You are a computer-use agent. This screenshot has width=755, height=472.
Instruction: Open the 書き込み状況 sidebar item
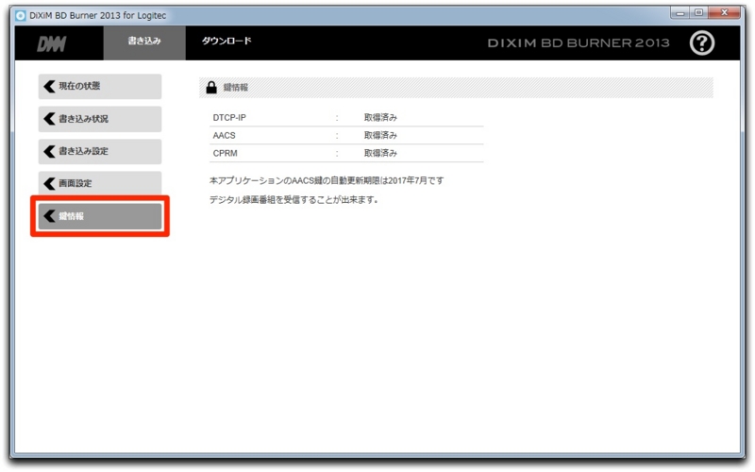click(100, 119)
